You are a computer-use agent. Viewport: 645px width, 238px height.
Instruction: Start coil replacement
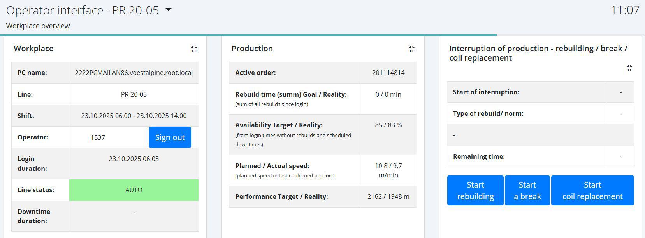[x=592, y=190]
